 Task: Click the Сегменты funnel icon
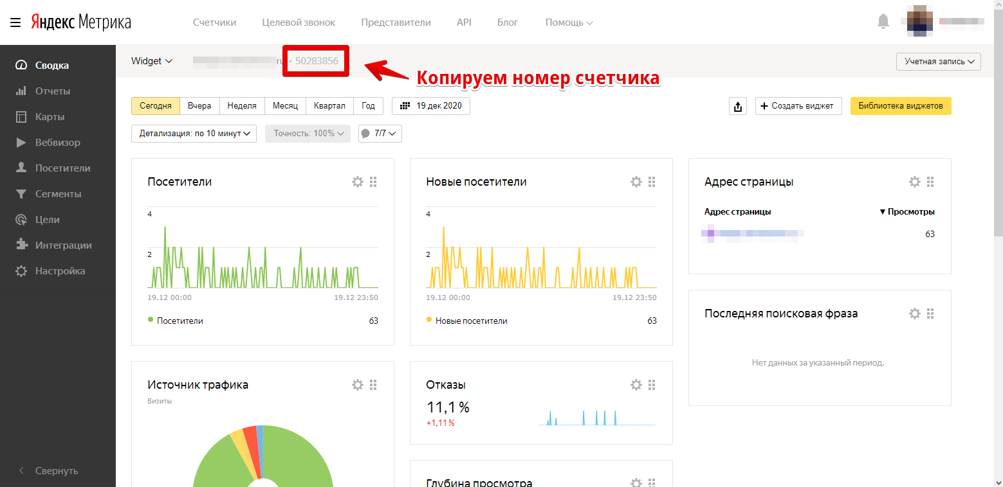[x=22, y=194]
